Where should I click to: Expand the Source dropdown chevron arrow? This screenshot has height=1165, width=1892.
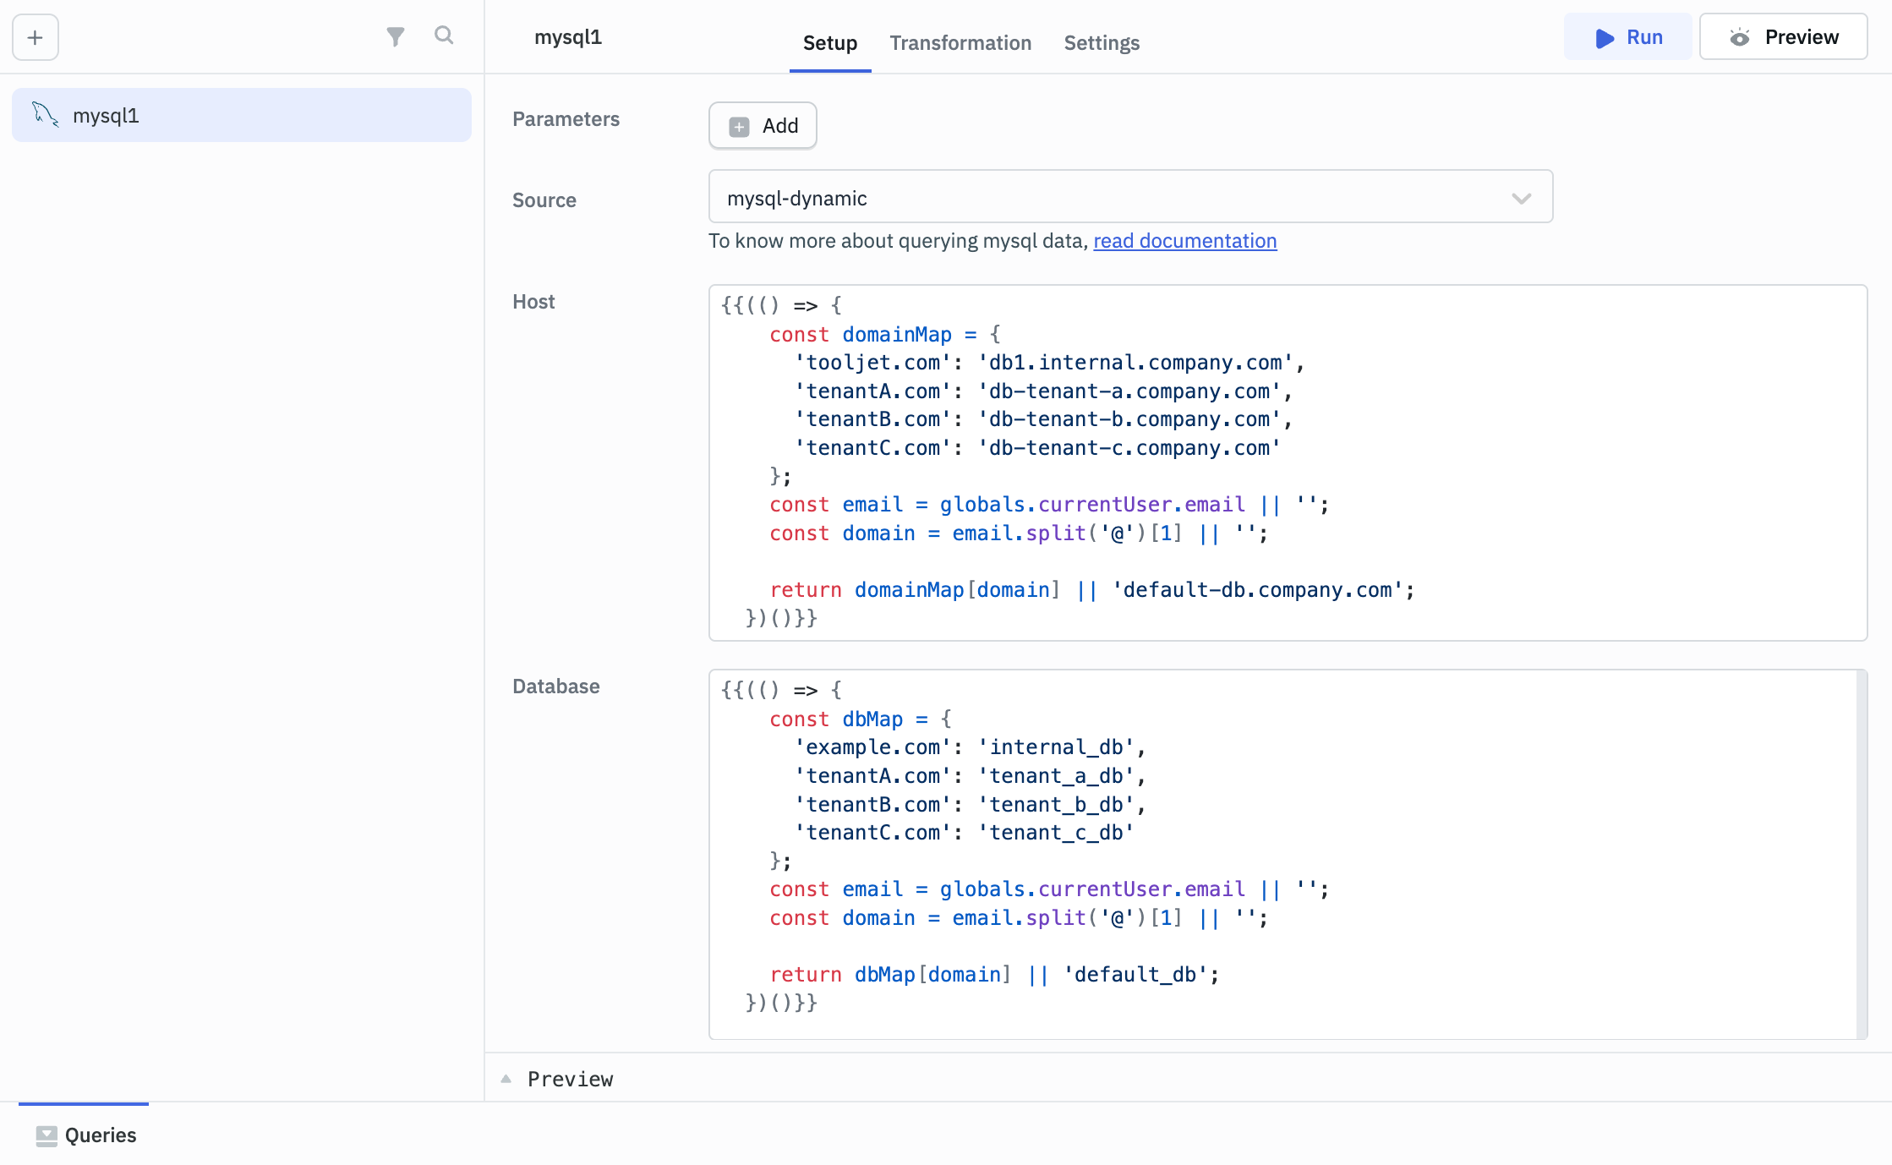[x=1521, y=199]
